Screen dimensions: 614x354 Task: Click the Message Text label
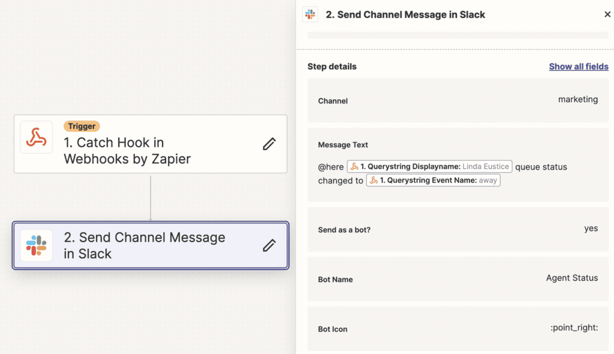342,145
